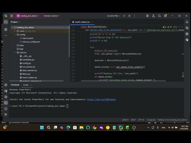The image size is (191, 143).
Task: Change UTF-8 file encoding
Action: click(141, 120)
